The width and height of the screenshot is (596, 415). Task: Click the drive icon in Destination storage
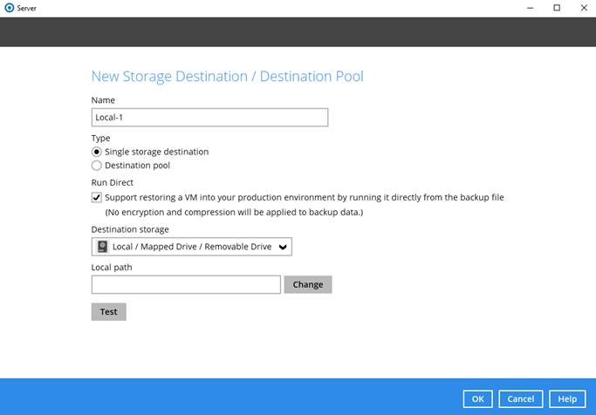pyautogui.click(x=102, y=247)
